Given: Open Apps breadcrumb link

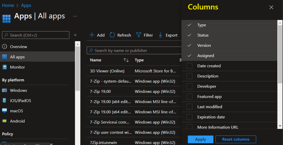Looking at the screenshot, I should [26, 6].
